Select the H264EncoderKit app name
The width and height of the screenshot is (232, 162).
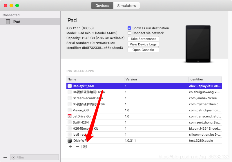85,128
